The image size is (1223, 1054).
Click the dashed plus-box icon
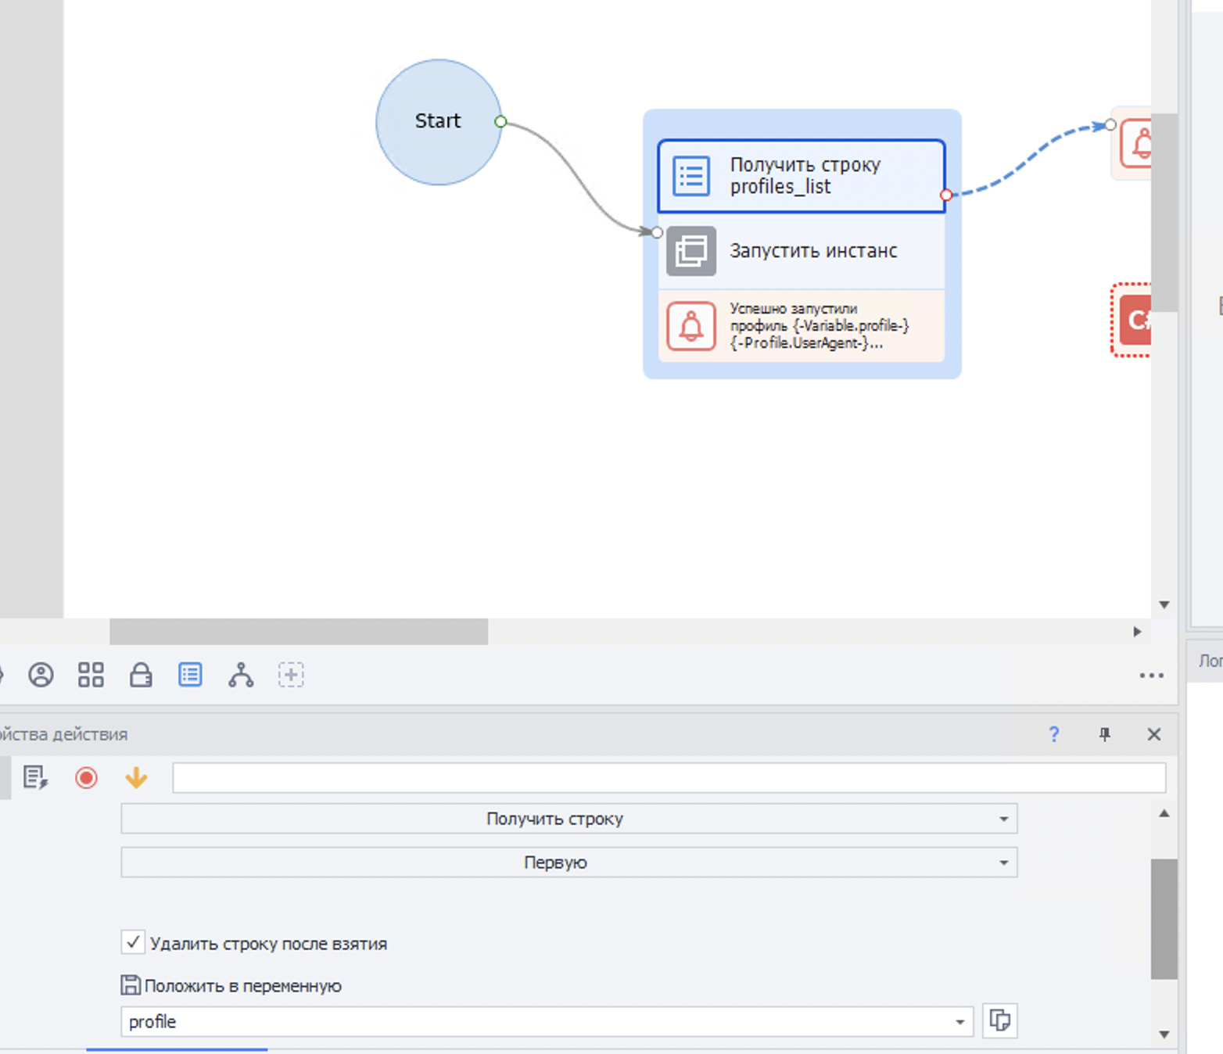tap(291, 675)
